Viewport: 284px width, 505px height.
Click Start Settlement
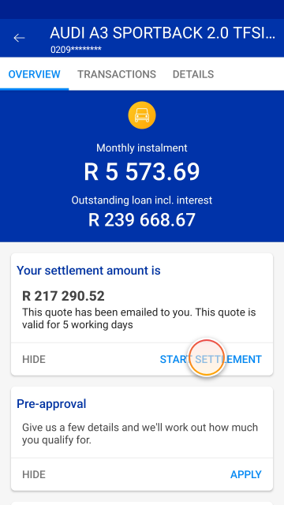[x=211, y=360]
